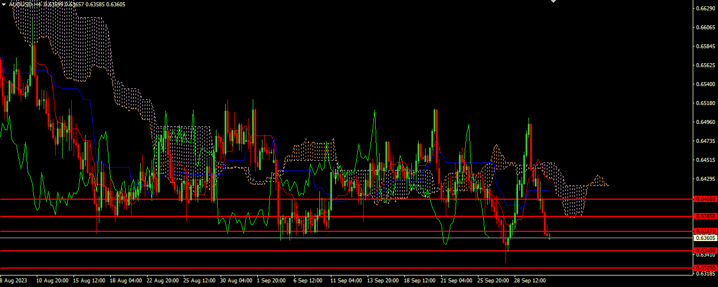Click the 22 Aug 20:00 time axis label
The height and width of the screenshot is (287, 718).
pos(163,281)
